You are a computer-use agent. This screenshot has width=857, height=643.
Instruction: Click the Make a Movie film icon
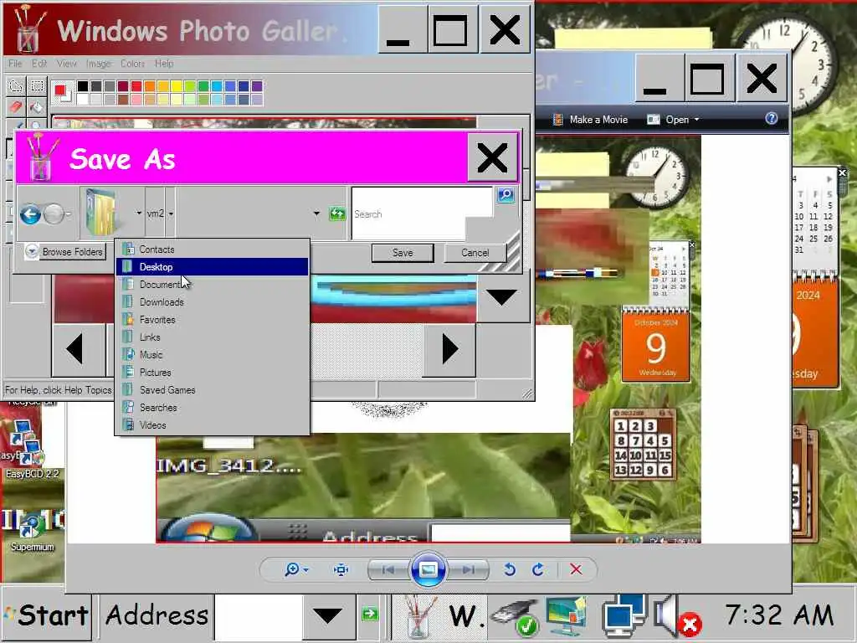557,119
